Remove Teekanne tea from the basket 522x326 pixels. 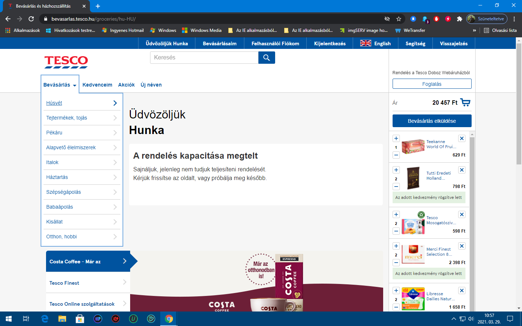462,138
